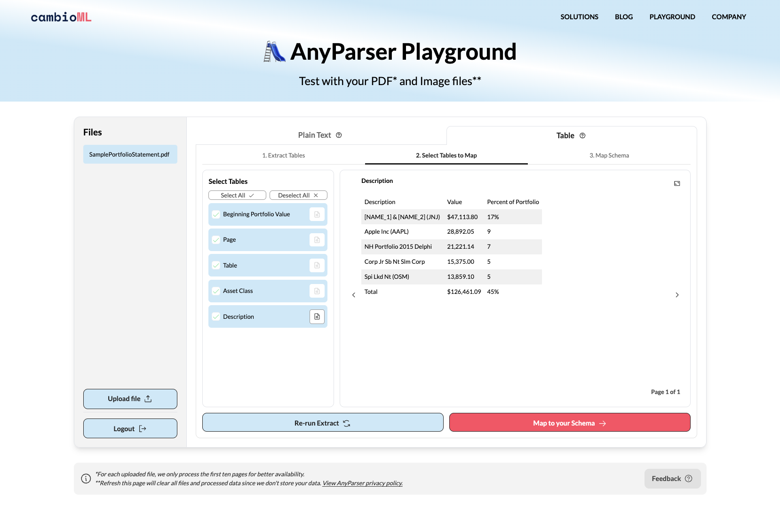Open the BLOG page
Screen dimensions: 780x521
[624, 17]
